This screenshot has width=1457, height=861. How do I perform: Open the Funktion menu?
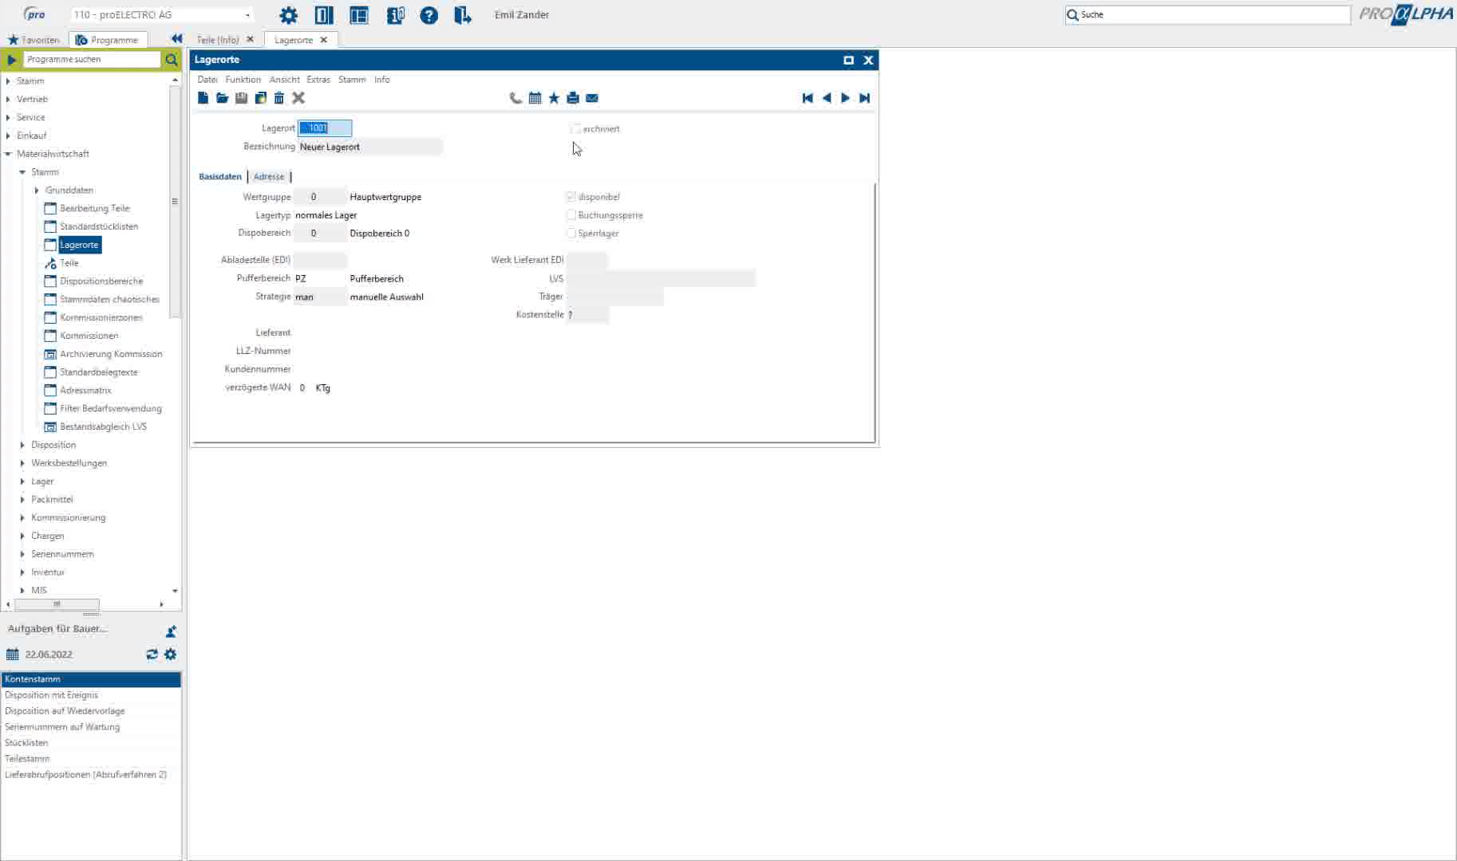coord(243,80)
